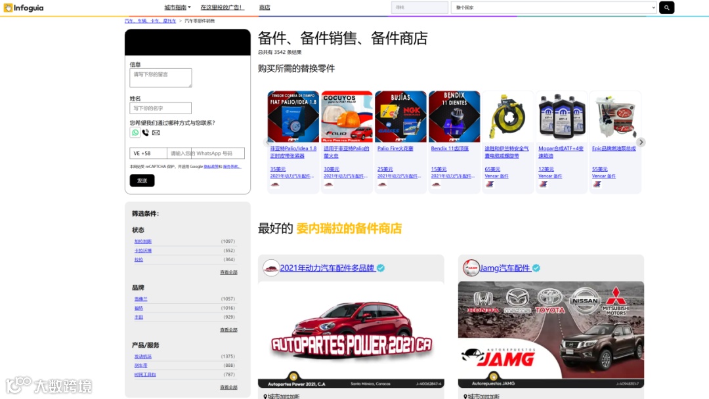Filter by 发动机 product link (1375)
The image size is (709, 399).
[143, 356]
